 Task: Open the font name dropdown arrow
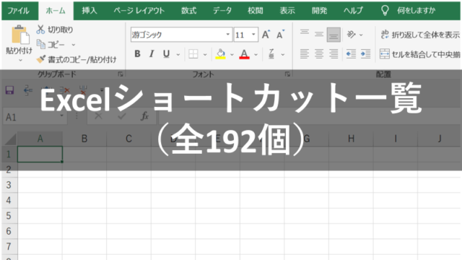(228, 35)
